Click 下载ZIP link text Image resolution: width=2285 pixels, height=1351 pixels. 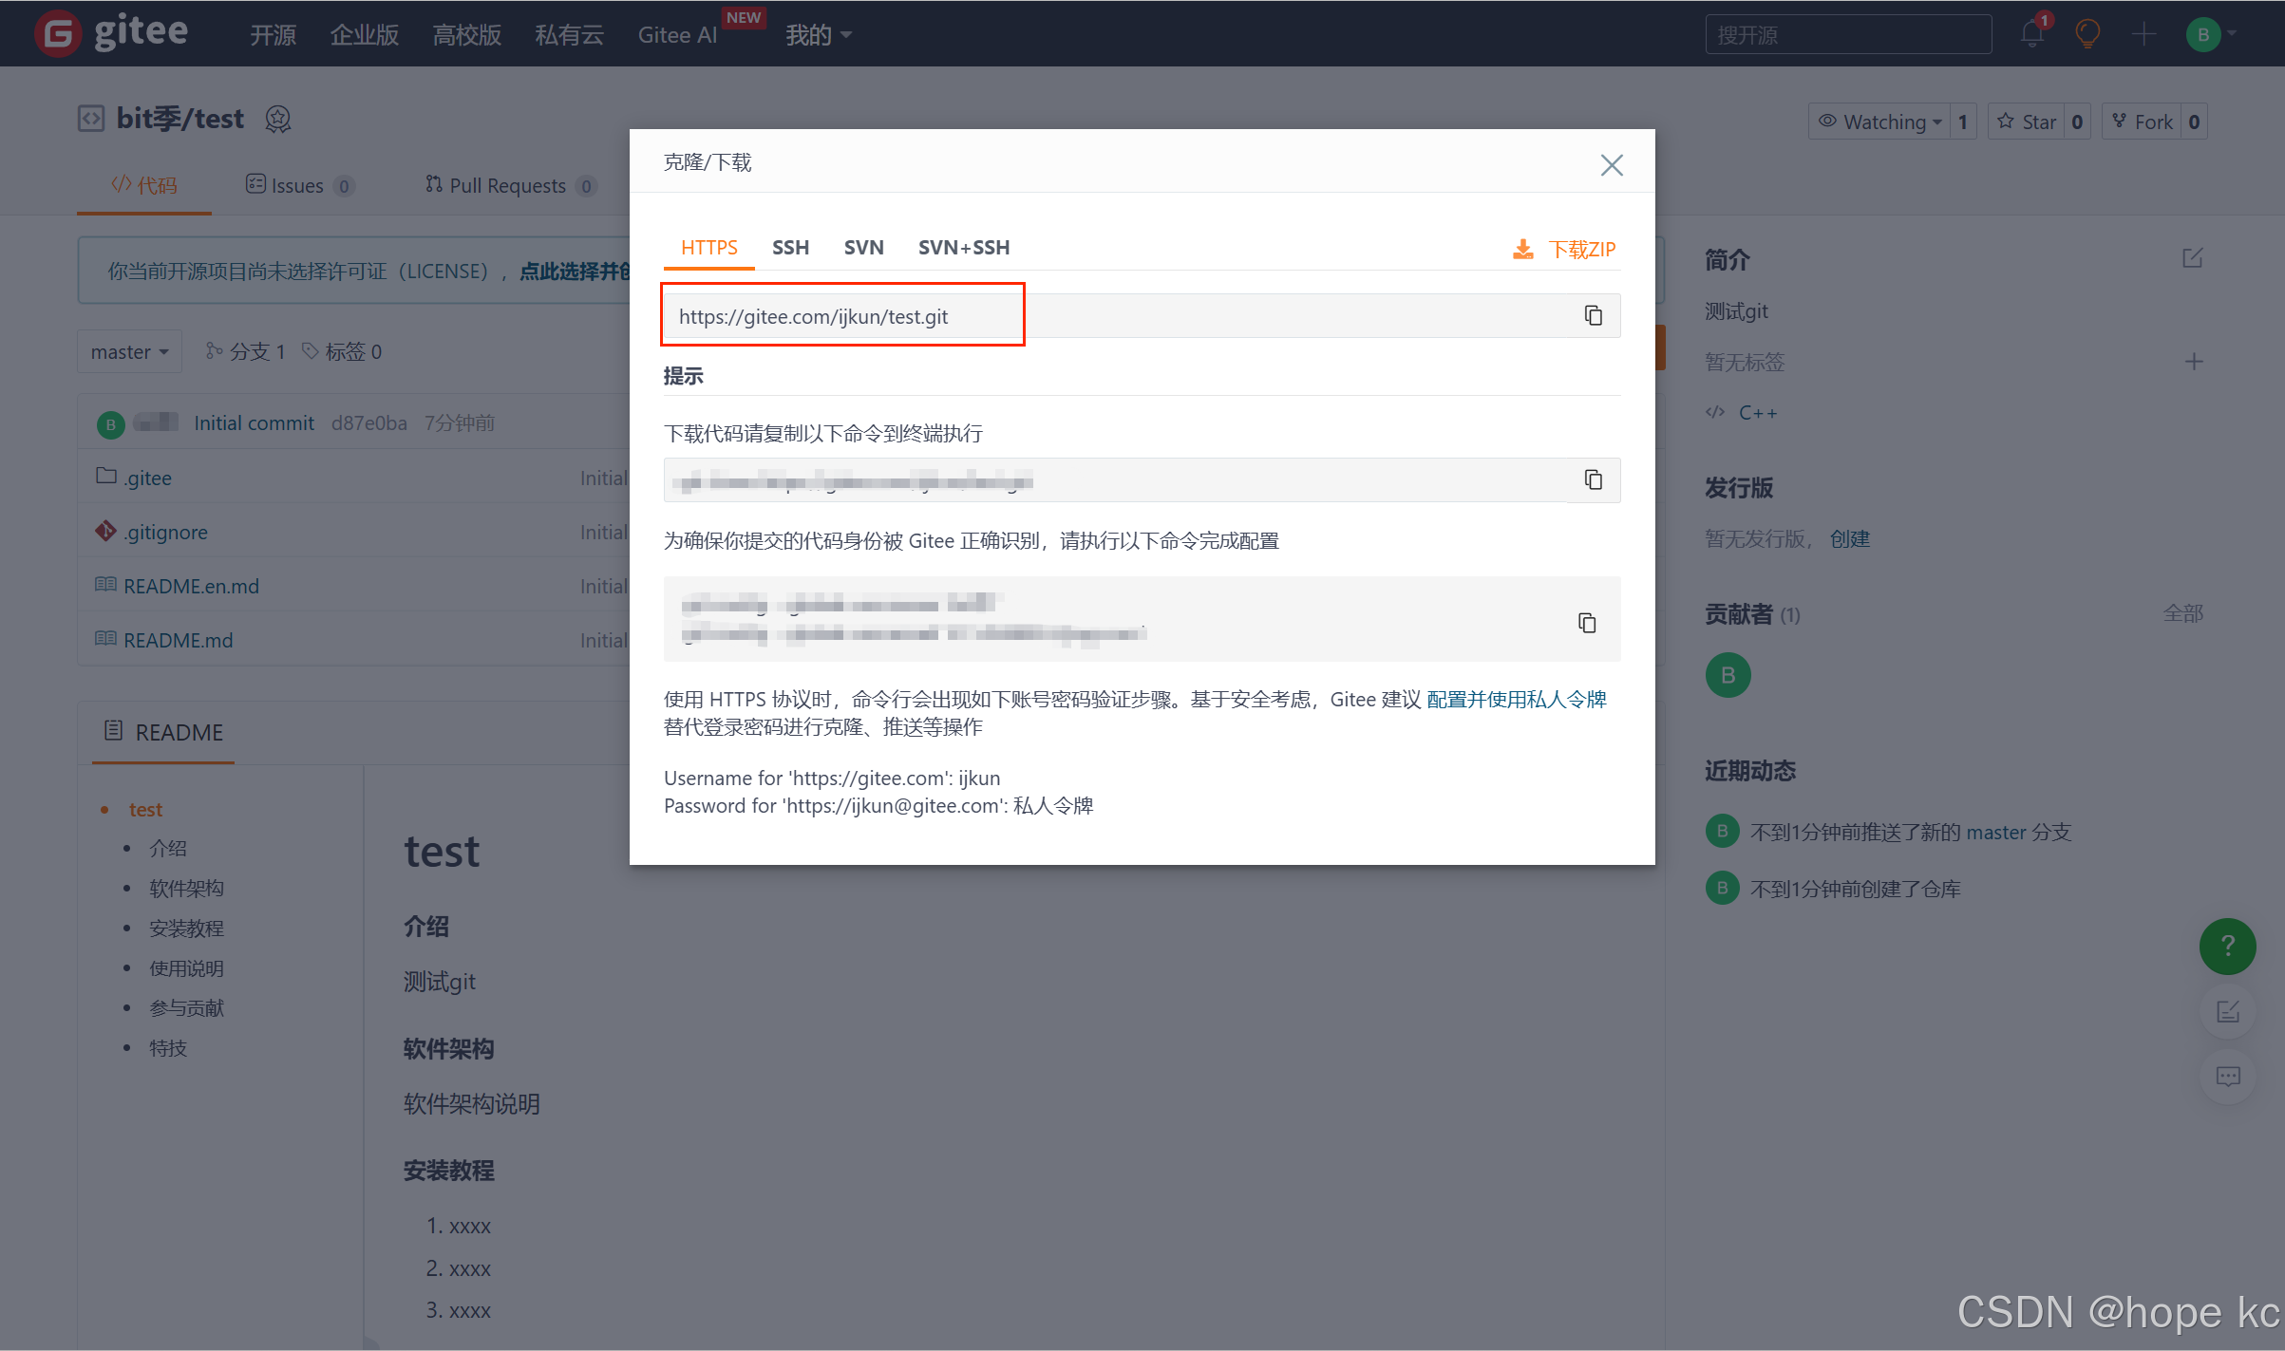[x=1581, y=249]
